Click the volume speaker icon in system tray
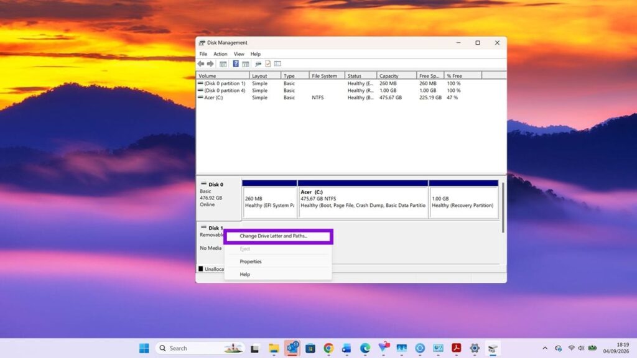The image size is (637, 358). coord(581,348)
